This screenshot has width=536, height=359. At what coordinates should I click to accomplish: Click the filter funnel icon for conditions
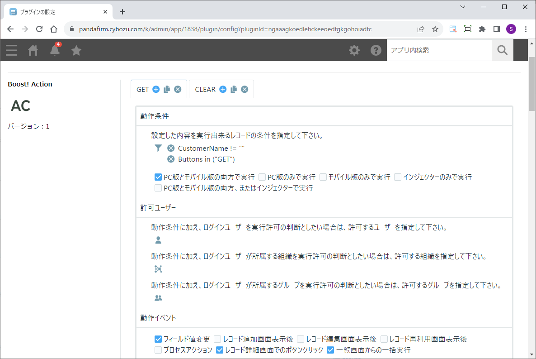[158, 148]
